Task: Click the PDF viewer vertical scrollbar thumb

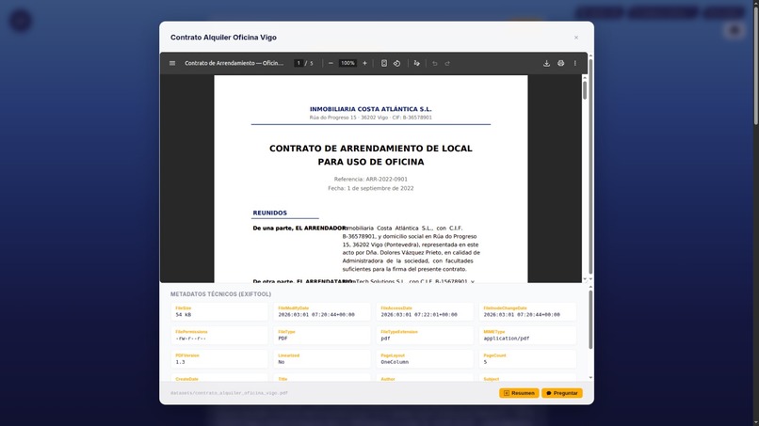Action: [x=585, y=90]
